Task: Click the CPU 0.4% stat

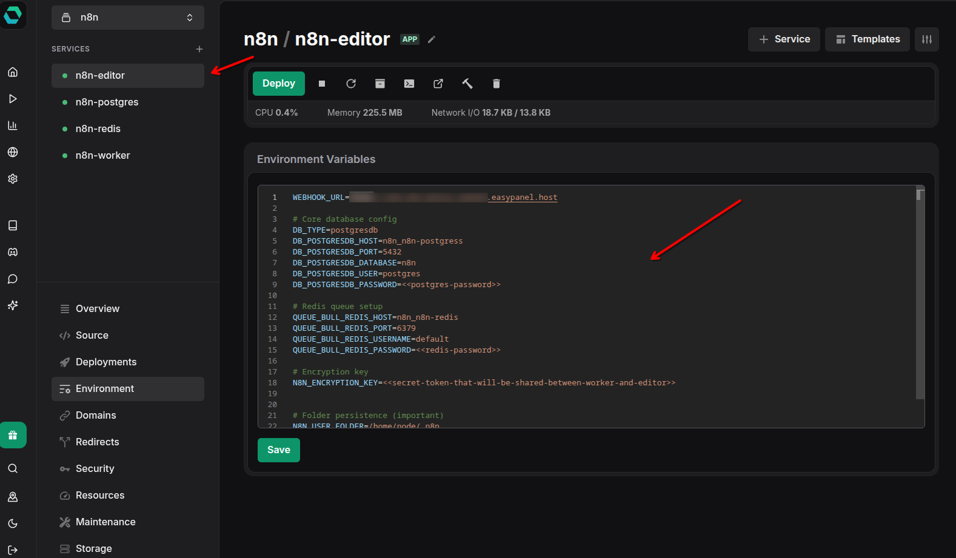Action: [276, 113]
